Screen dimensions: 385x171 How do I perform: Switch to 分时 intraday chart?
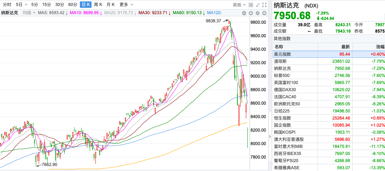[x=7, y=4]
